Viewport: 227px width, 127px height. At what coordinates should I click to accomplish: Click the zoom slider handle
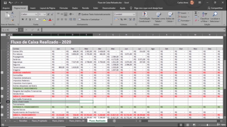tap(207, 125)
